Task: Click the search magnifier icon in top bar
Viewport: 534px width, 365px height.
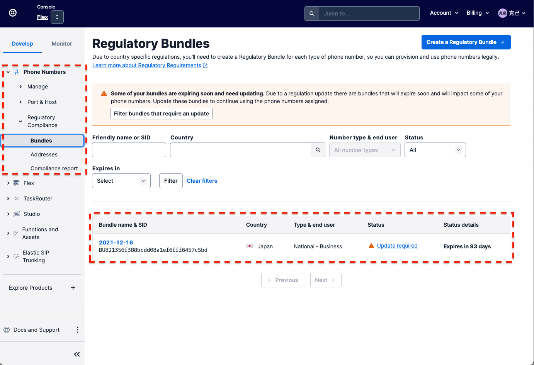Action: pyautogui.click(x=312, y=14)
